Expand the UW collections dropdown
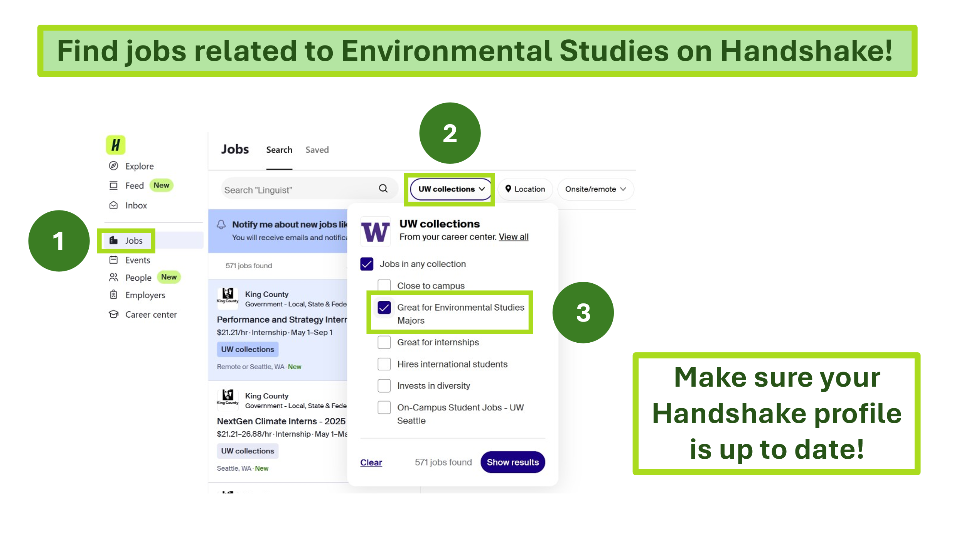The height and width of the screenshot is (542, 964). pos(451,189)
